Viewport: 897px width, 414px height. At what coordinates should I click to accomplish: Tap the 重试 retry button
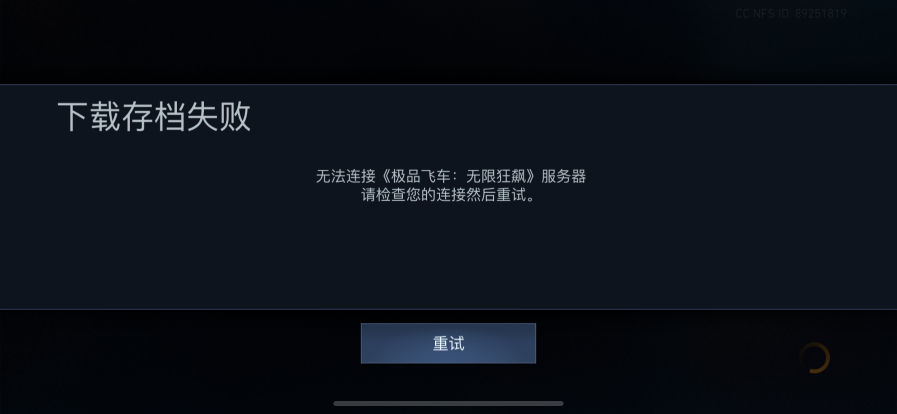448,343
